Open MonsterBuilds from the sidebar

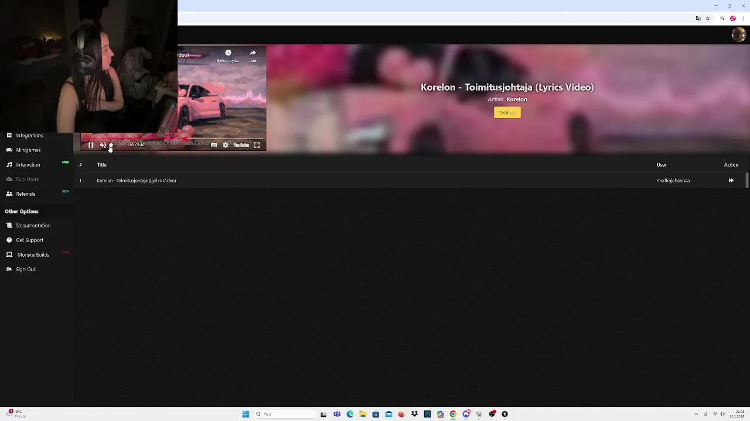(33, 255)
